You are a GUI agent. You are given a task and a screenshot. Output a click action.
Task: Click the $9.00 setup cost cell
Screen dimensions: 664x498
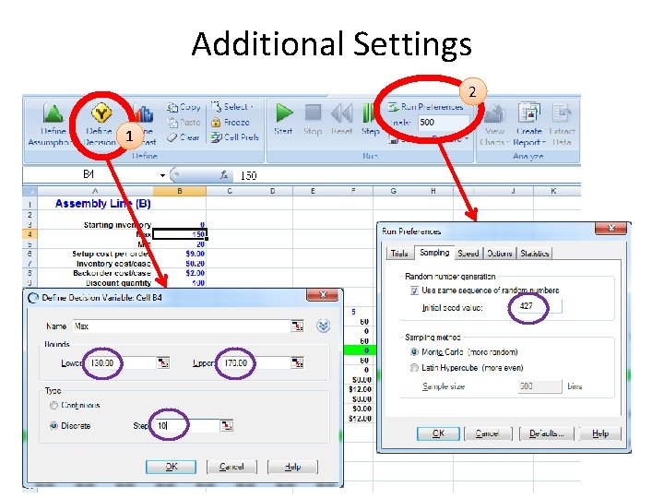point(180,254)
